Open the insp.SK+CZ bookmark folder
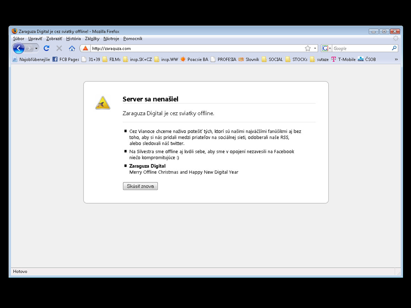Screen dimensions: 411x308 pos(138,59)
